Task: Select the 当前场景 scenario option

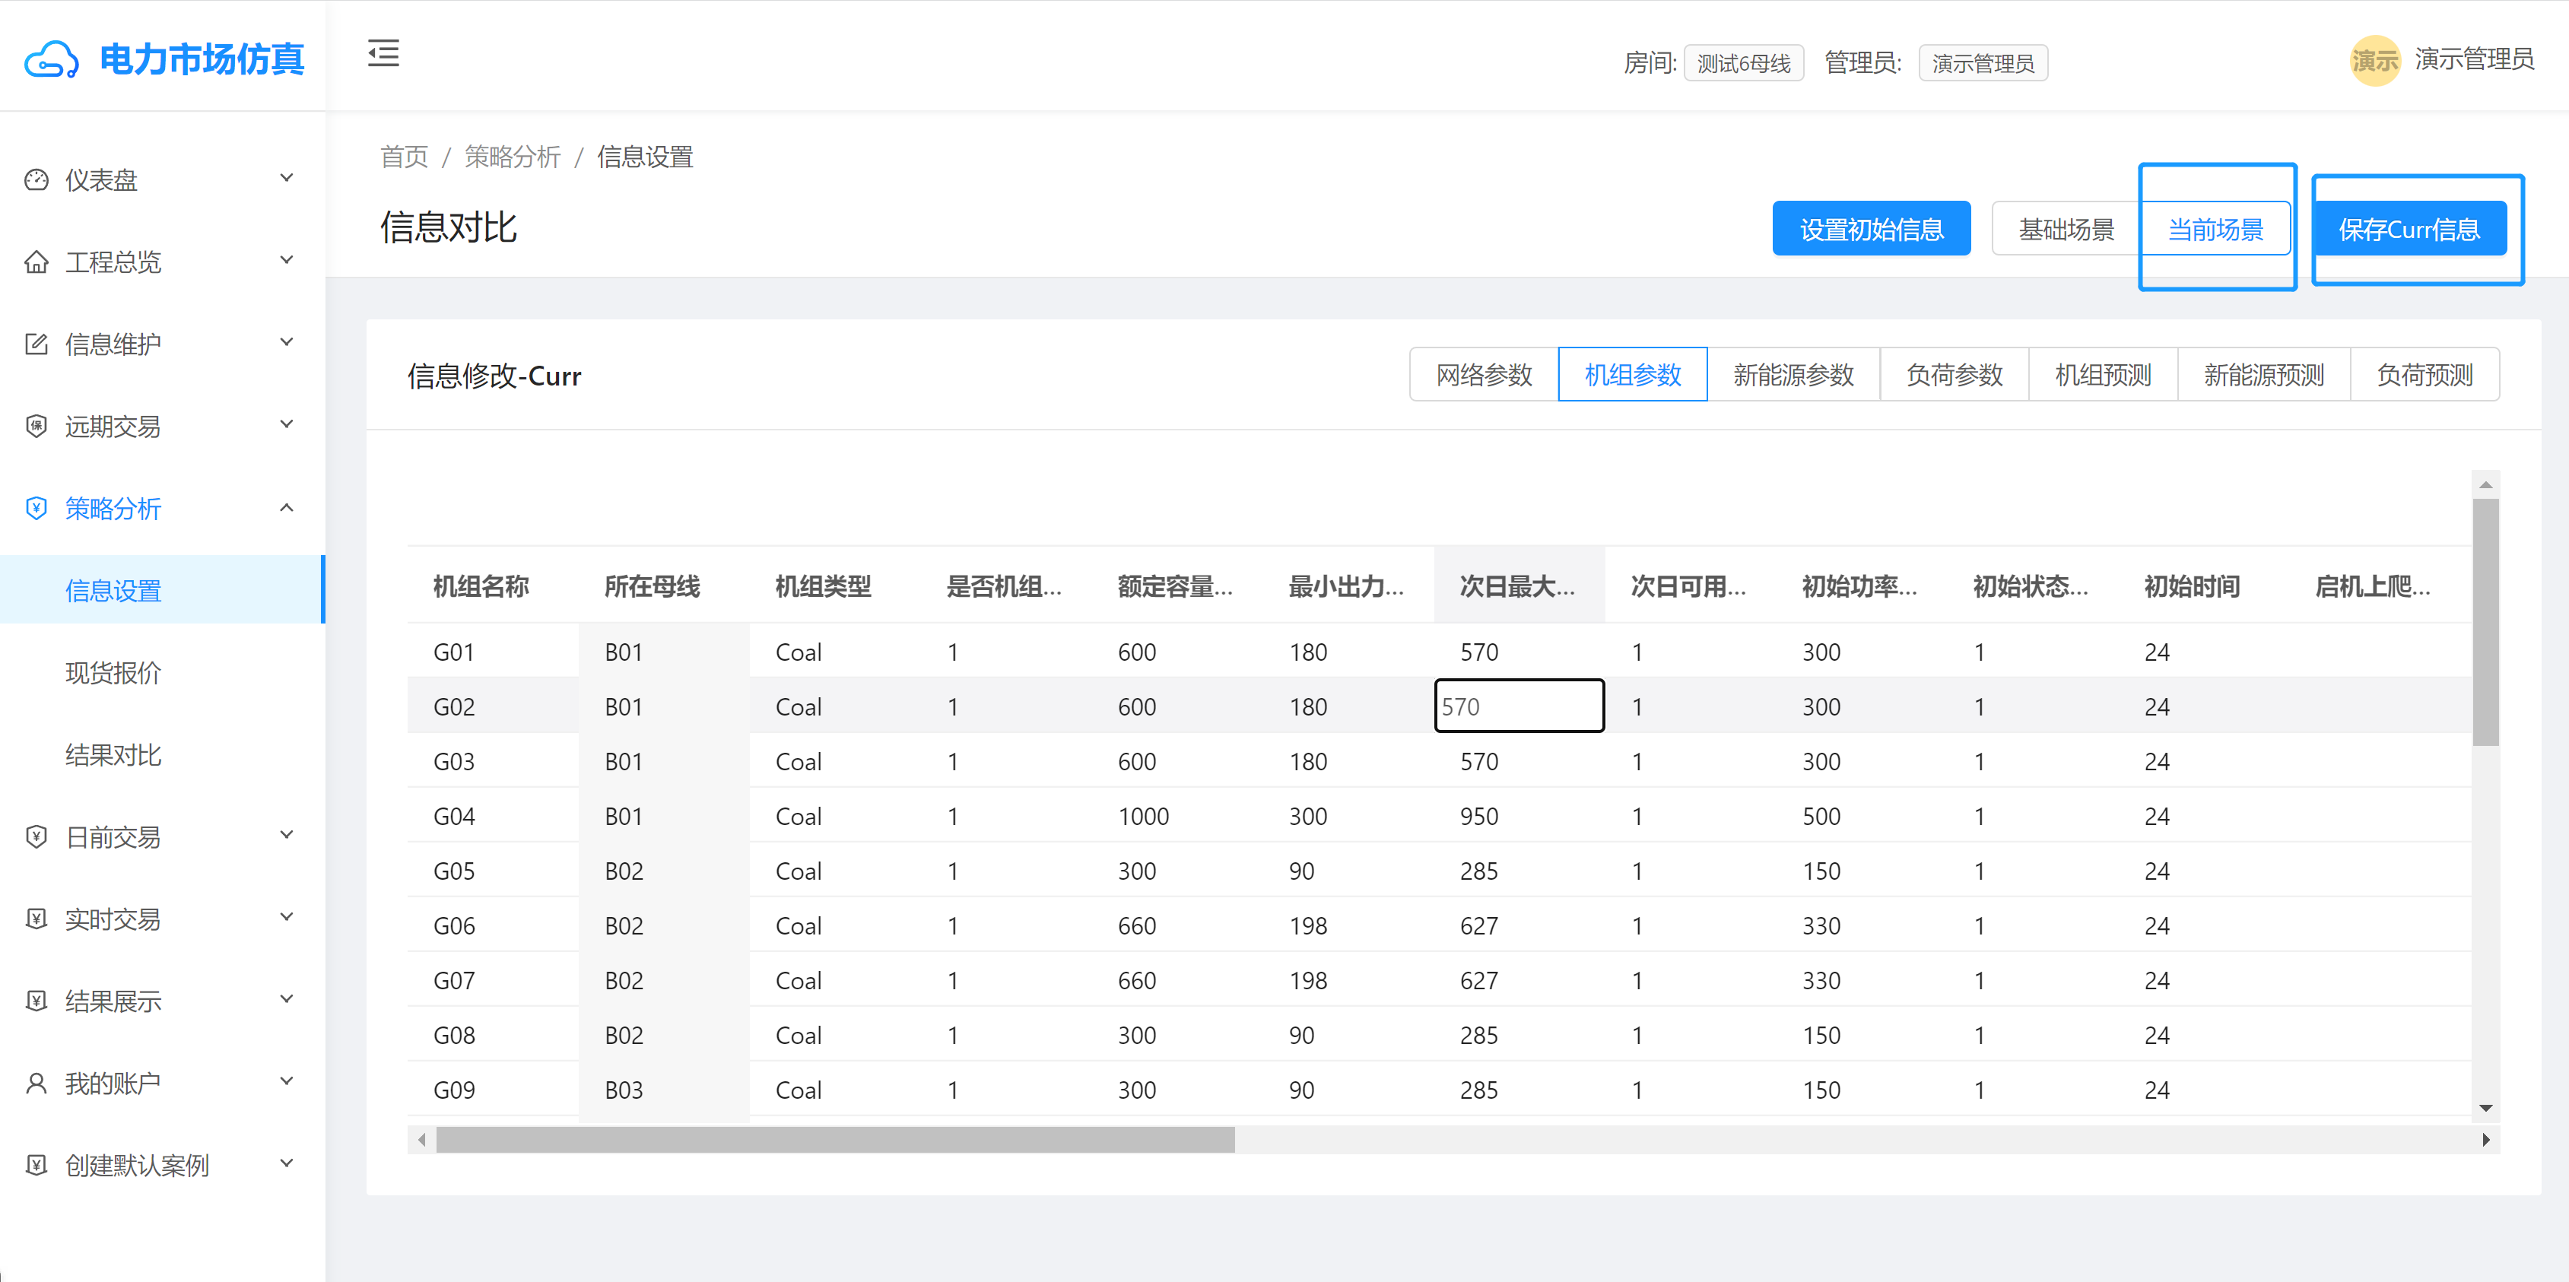Action: click(2216, 230)
